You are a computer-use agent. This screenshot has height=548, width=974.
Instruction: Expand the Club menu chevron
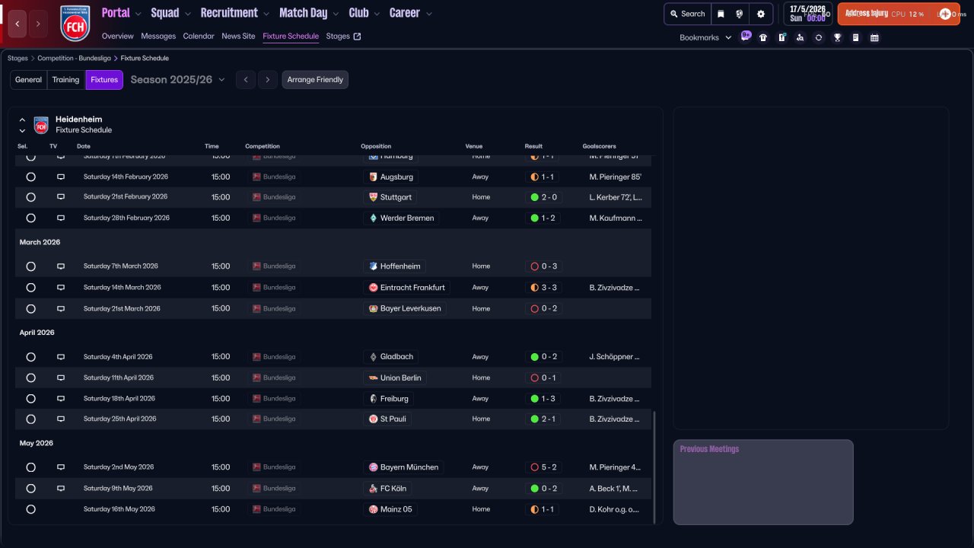coord(377,14)
